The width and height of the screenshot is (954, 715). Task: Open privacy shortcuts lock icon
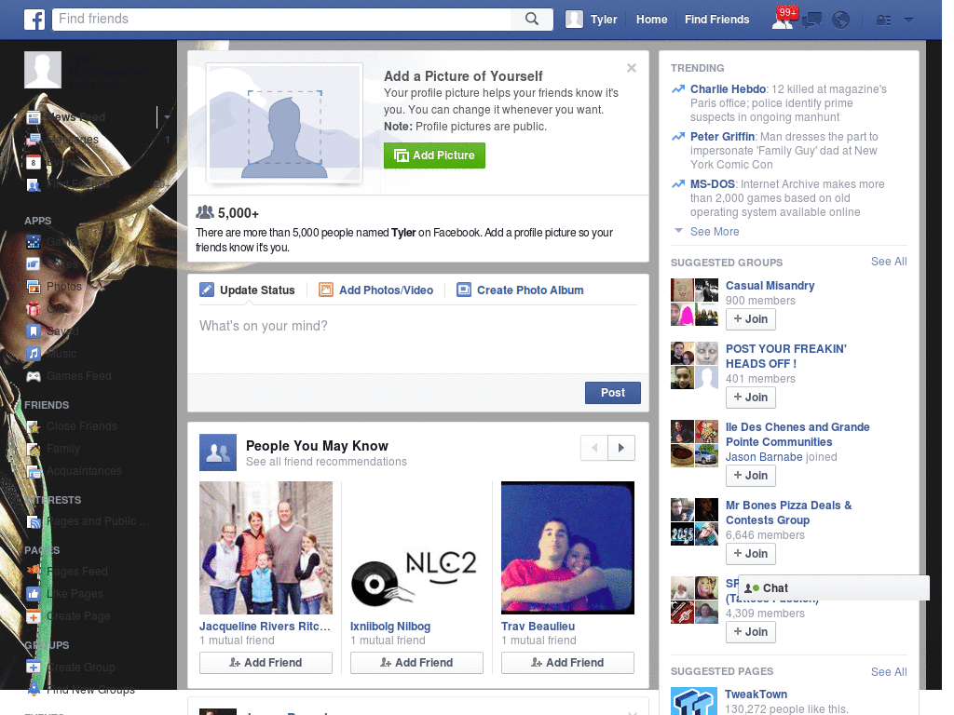pos(883,20)
